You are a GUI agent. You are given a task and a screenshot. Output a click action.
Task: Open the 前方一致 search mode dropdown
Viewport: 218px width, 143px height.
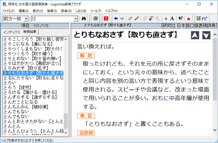point(26,19)
